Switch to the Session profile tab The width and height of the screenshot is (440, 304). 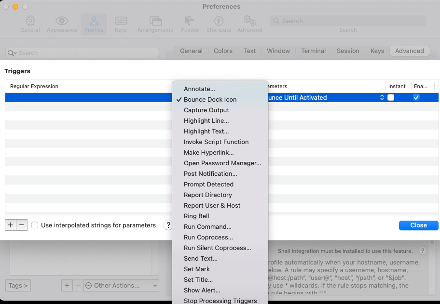[x=348, y=51]
